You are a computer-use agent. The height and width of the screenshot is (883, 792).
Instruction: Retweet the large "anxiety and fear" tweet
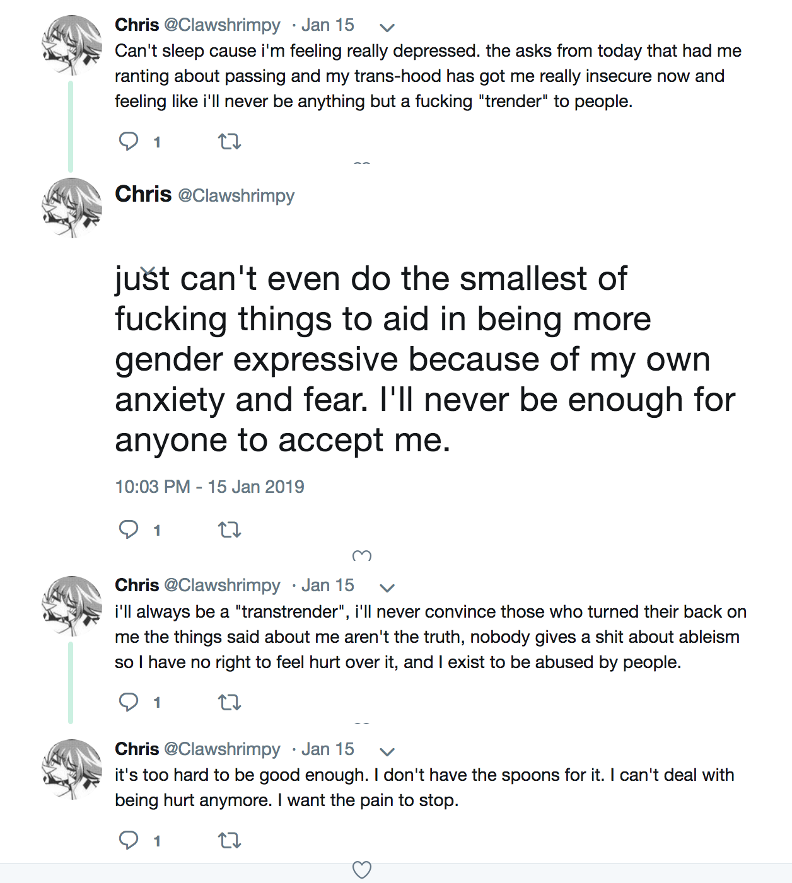point(230,530)
